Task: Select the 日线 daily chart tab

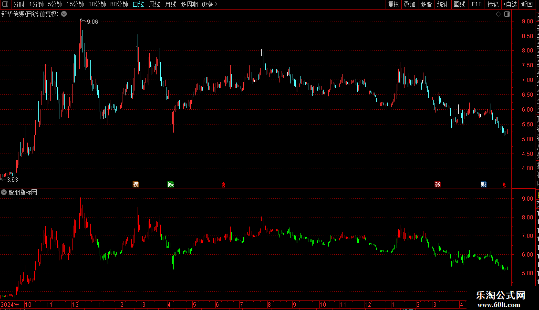Action: click(138, 4)
